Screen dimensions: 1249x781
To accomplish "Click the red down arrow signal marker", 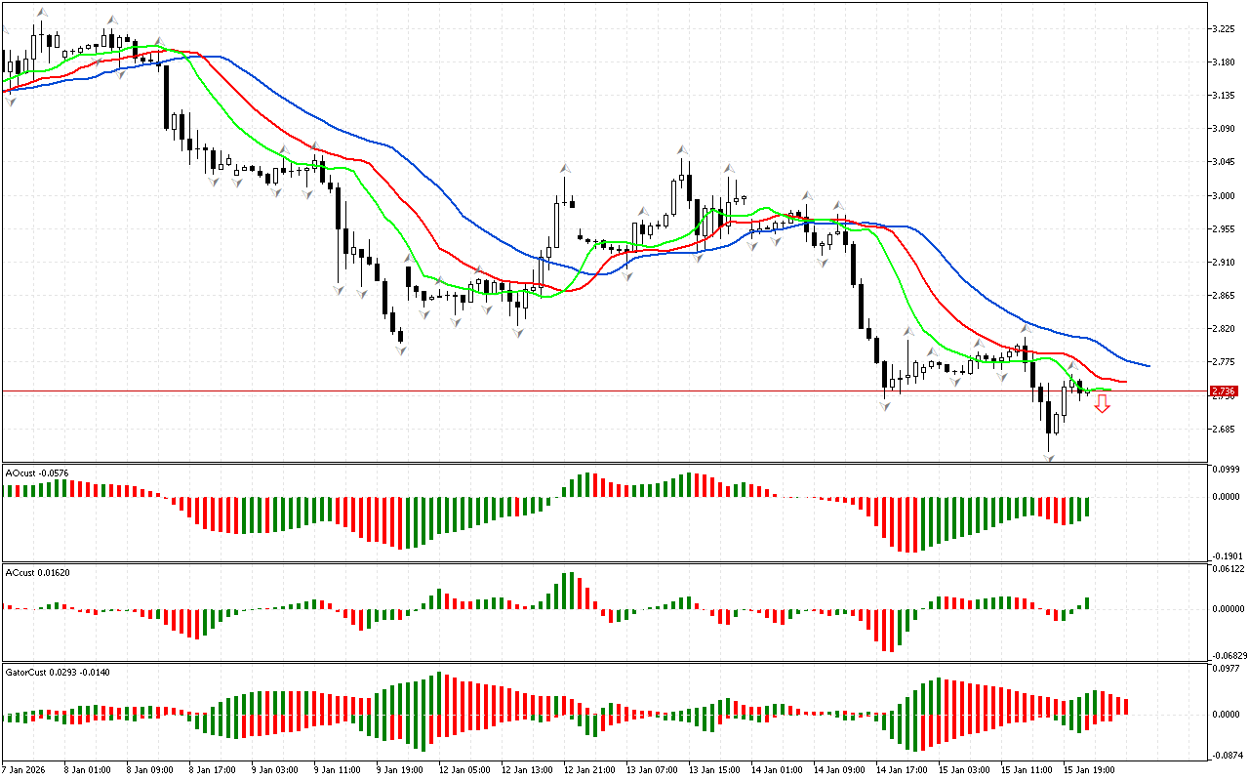I will [1102, 404].
